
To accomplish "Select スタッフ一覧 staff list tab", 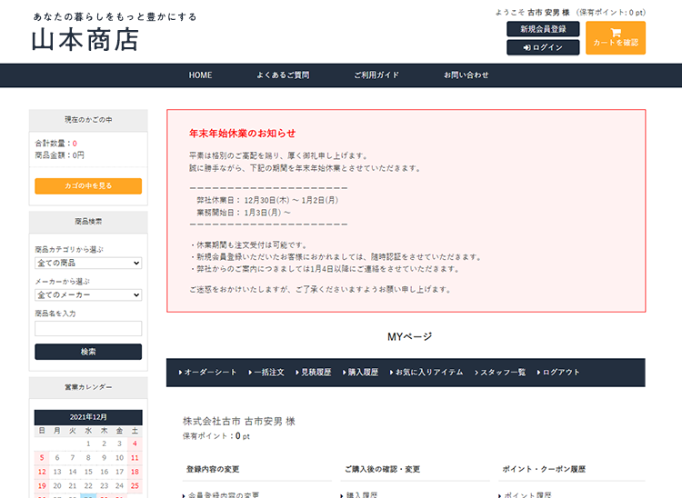I will (500, 373).
